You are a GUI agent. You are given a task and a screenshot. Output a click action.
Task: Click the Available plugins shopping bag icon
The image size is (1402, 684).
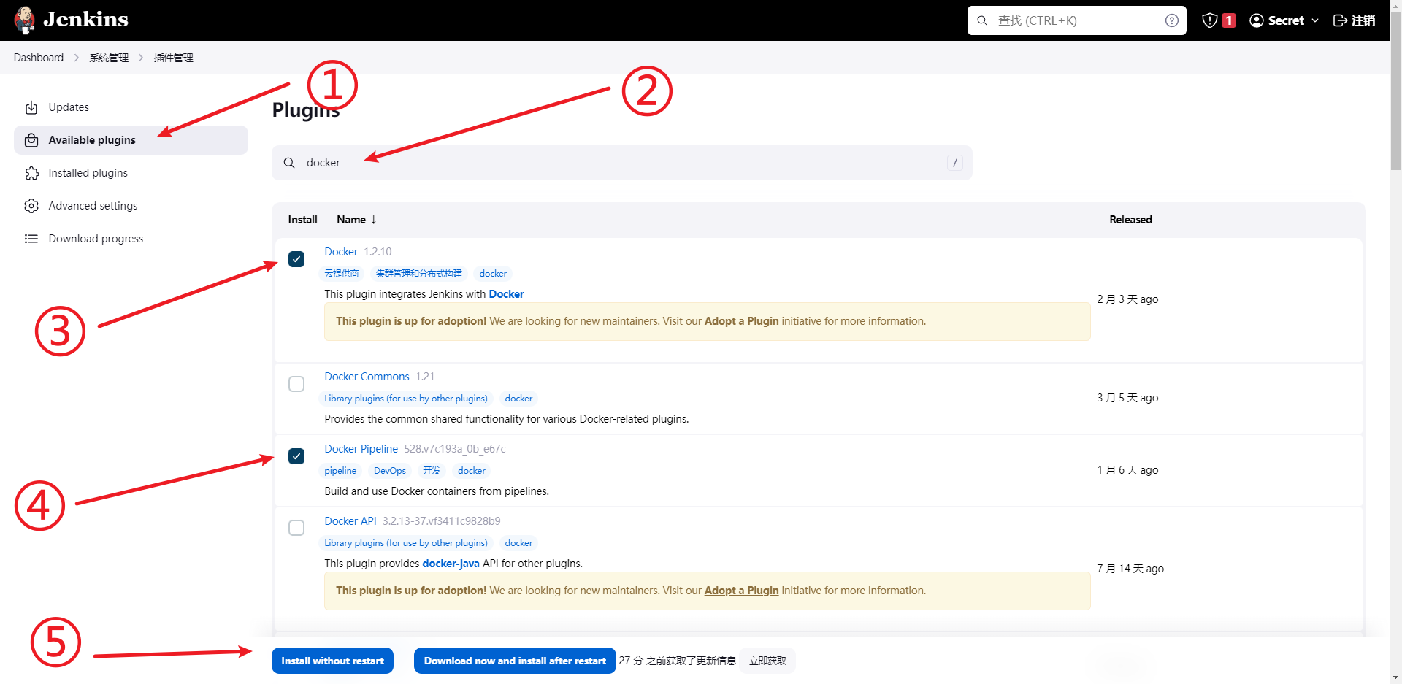(x=31, y=140)
